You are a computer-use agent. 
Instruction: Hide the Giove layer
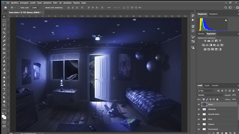[x=199, y=119]
